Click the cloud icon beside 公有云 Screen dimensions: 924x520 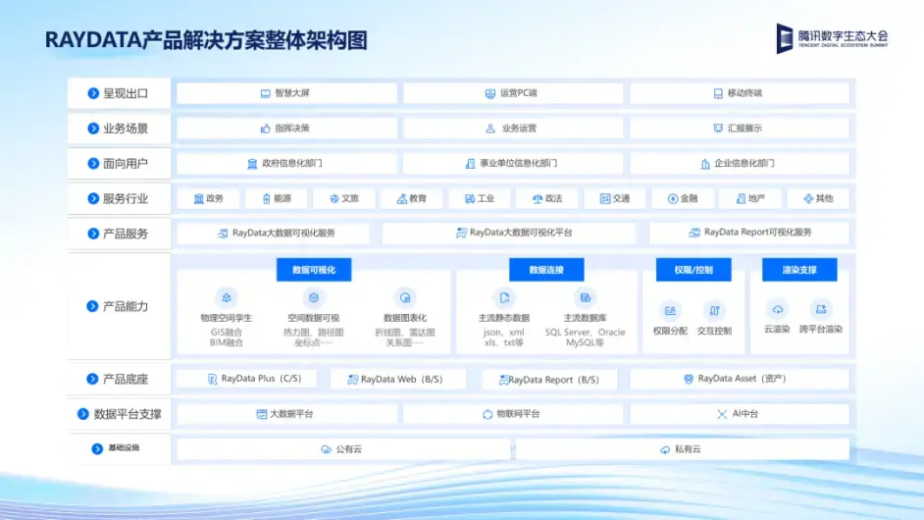[326, 449]
